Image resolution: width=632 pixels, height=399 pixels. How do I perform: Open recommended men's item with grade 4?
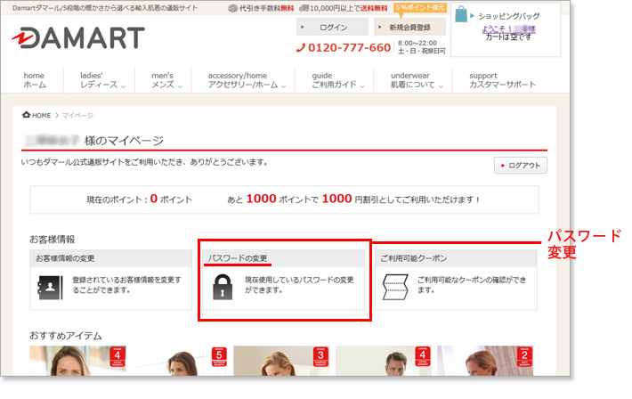tap(383, 361)
